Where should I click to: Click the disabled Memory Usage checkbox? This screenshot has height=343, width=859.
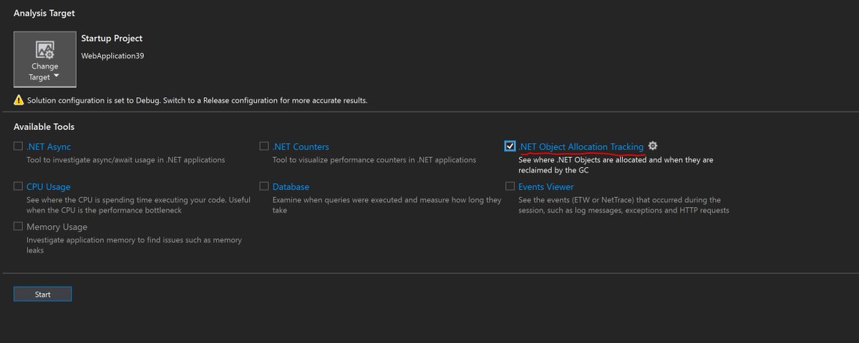point(18,227)
